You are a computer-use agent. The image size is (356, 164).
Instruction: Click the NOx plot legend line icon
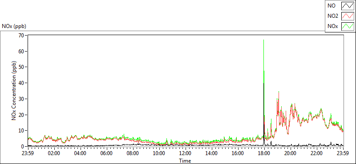click(348, 26)
